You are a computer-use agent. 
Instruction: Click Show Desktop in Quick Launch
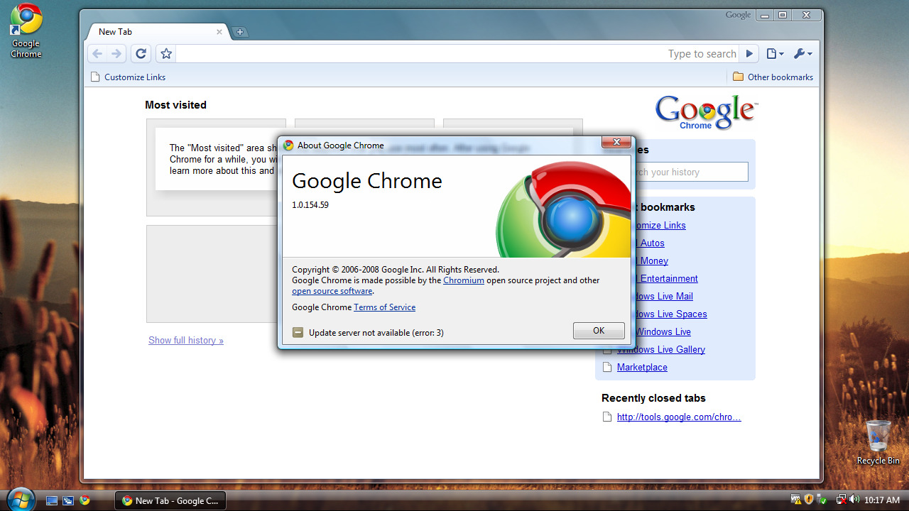[x=52, y=500]
